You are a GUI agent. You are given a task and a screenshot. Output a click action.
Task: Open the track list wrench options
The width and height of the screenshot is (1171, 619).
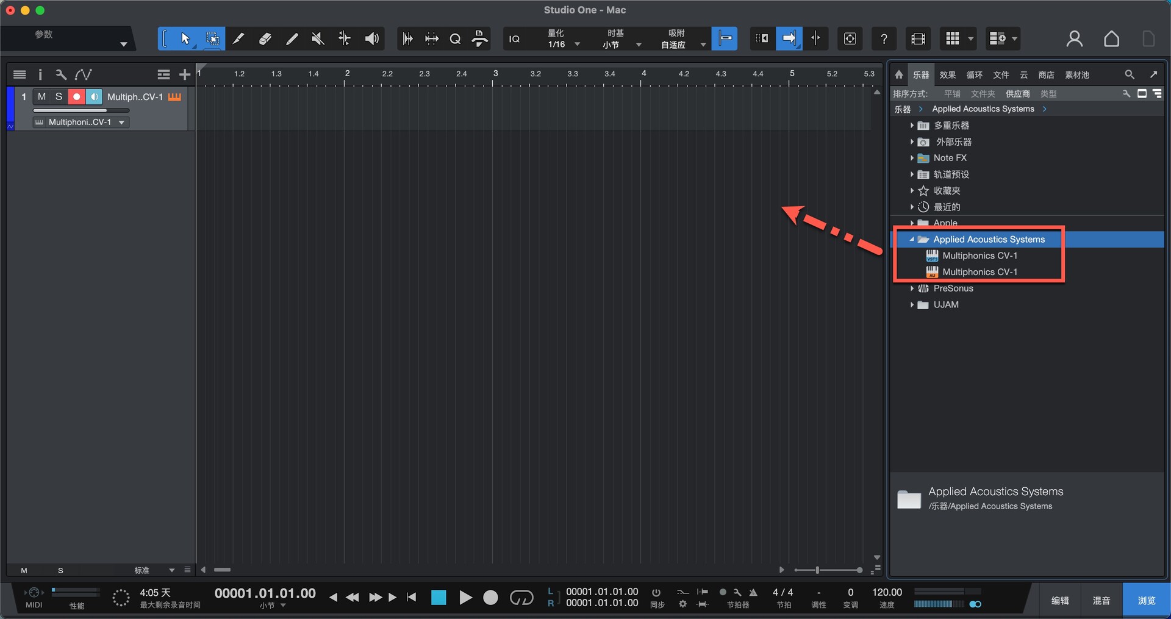pos(60,74)
